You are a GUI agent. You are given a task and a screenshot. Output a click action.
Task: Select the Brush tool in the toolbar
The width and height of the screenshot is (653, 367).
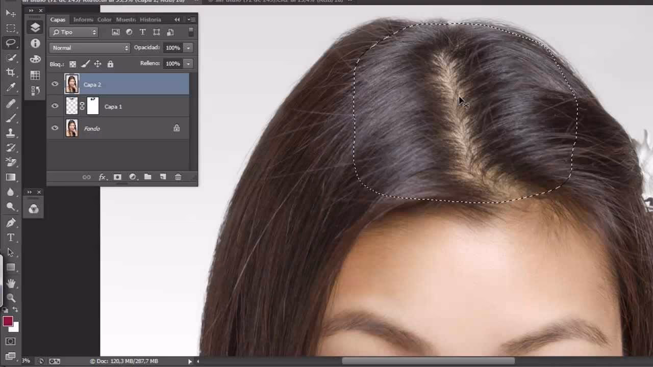[11, 118]
